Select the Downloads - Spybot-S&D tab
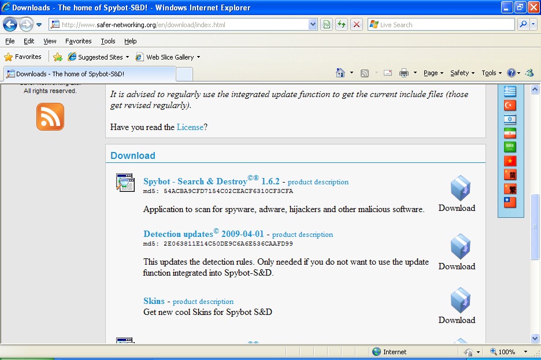 click(x=89, y=74)
